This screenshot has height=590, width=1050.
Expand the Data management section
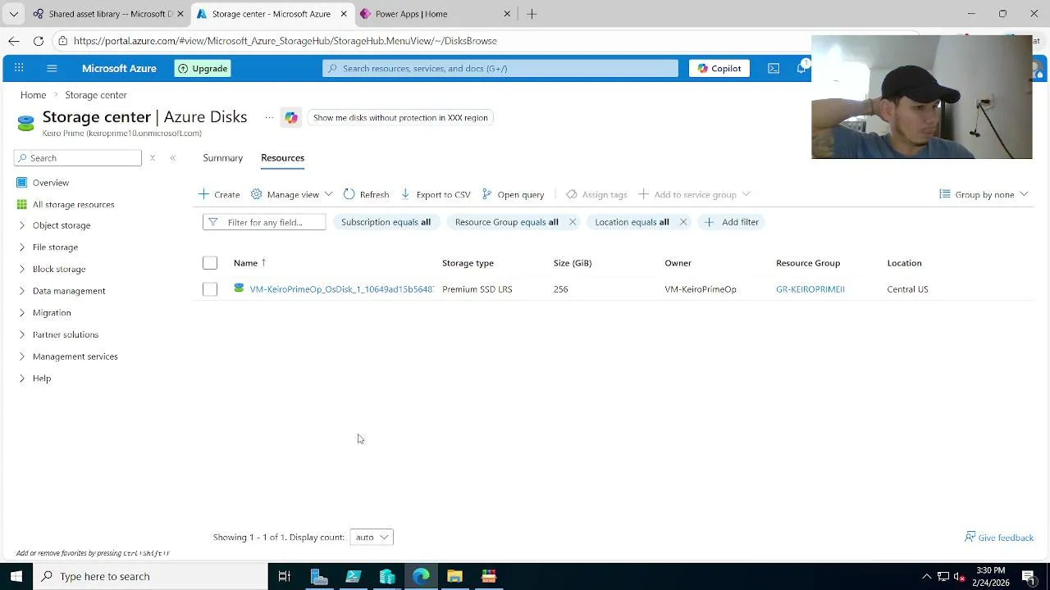pyautogui.click(x=69, y=290)
